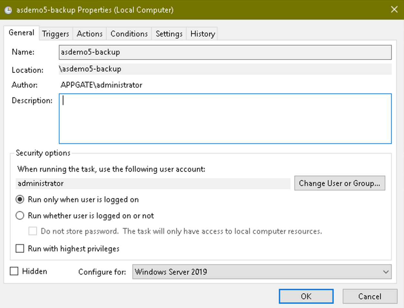Enable Run whether user is logged on or not
This screenshot has height=308, width=404.
[x=20, y=215]
